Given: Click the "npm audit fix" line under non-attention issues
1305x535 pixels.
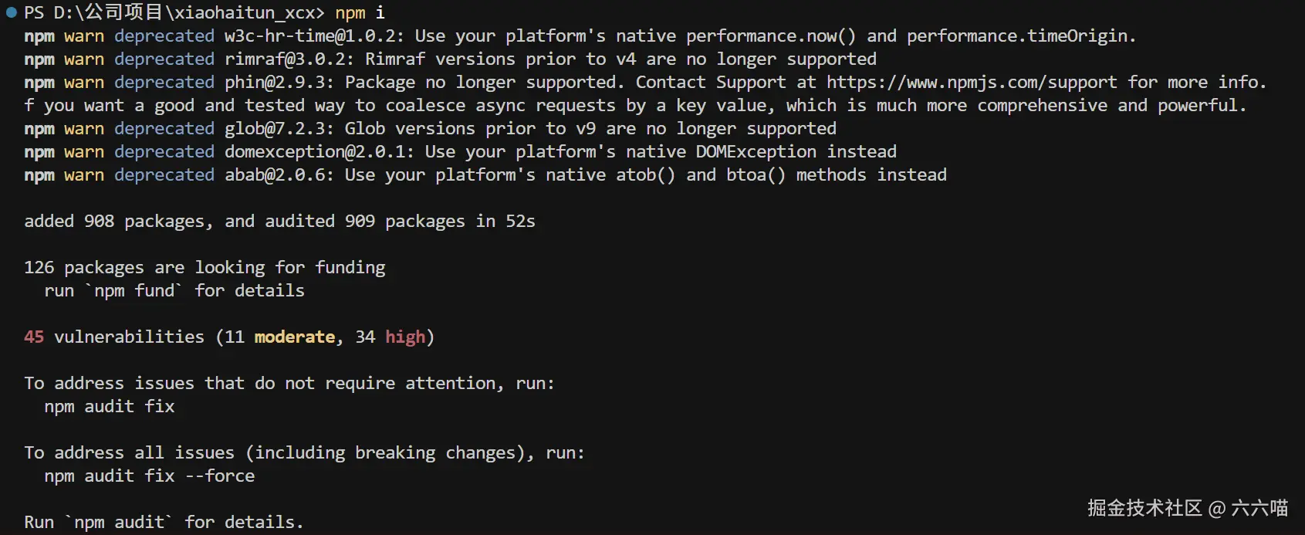Looking at the screenshot, I should [110, 406].
